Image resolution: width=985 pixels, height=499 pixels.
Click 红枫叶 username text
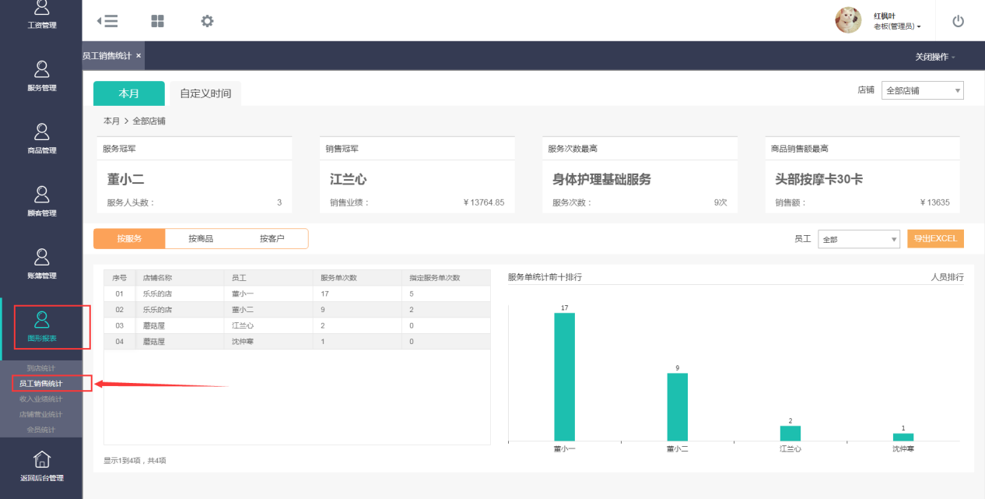(885, 16)
